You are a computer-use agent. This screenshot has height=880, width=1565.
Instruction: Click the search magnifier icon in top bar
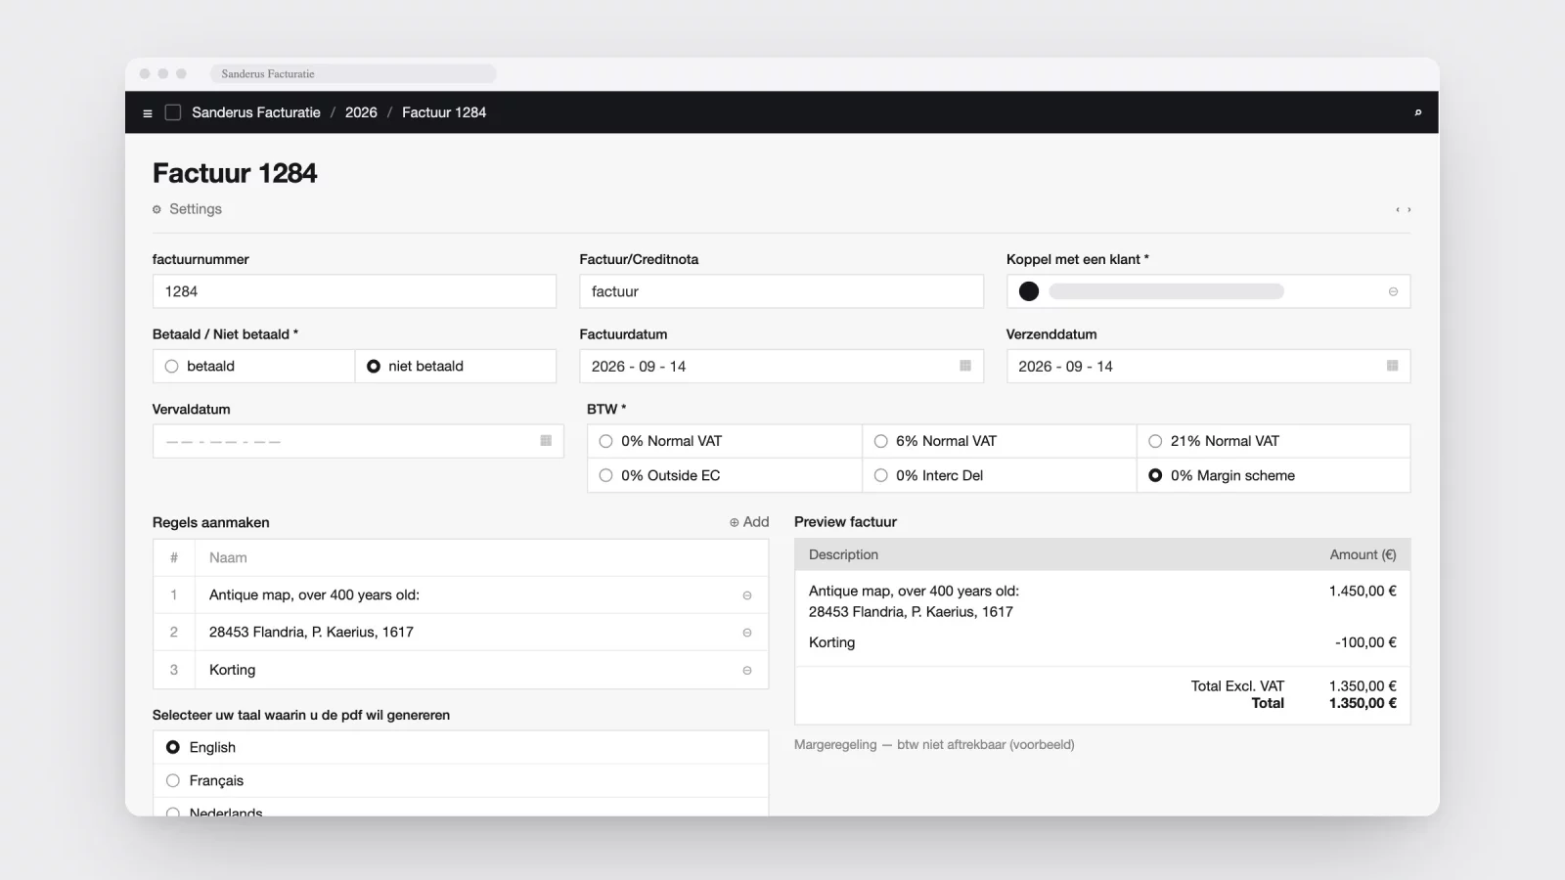click(x=1417, y=112)
